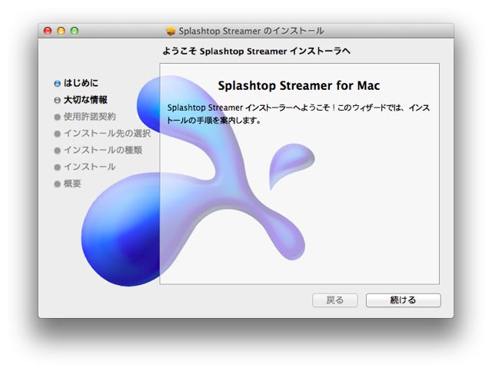Click the gray bullet beside インストール先の選択
The width and height of the screenshot is (492, 371).
pos(57,134)
